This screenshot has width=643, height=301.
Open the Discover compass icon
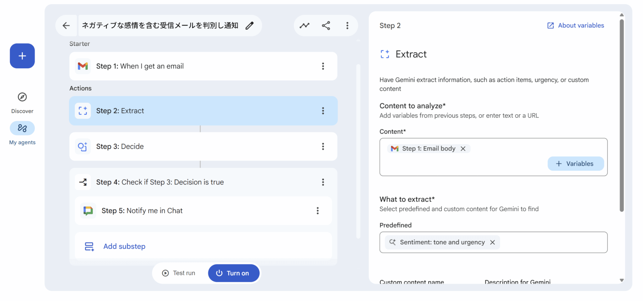pyautogui.click(x=22, y=97)
